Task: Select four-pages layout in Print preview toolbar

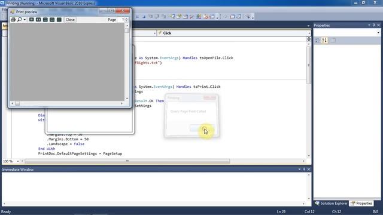Action: [52, 20]
